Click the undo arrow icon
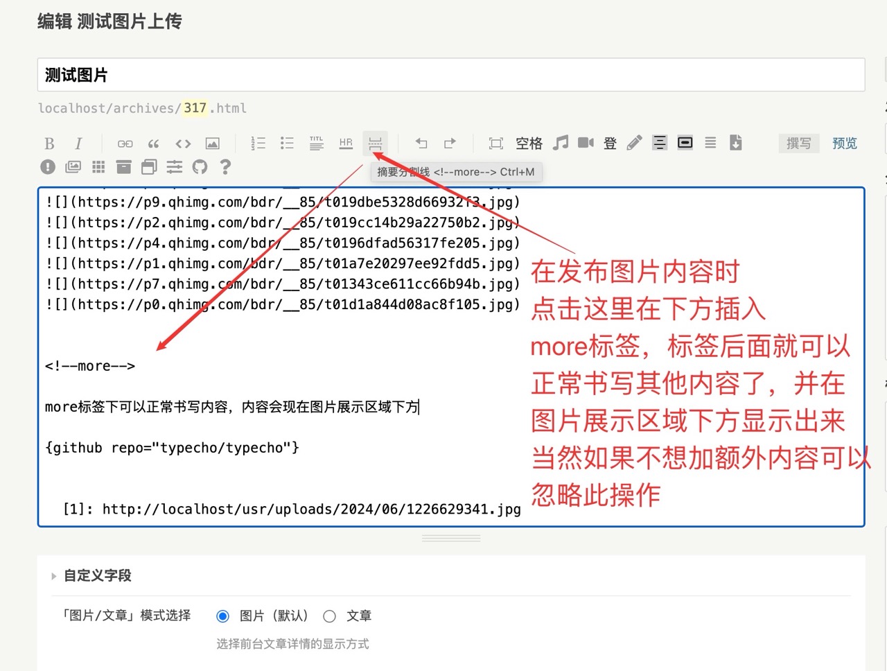887x671 pixels. pos(421,143)
